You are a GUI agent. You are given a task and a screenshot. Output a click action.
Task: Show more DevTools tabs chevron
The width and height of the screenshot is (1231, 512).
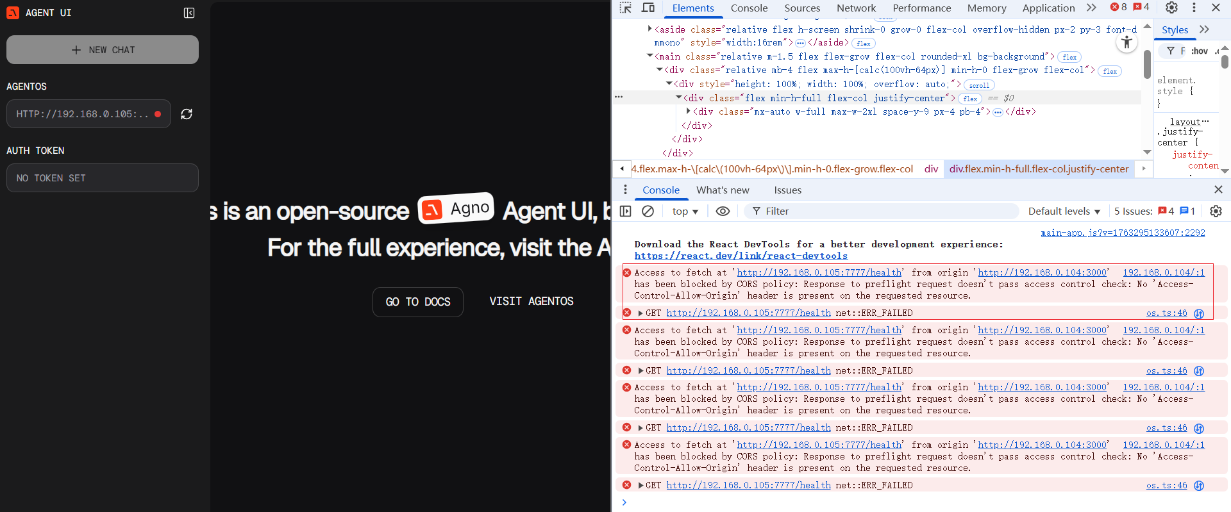[1091, 8]
